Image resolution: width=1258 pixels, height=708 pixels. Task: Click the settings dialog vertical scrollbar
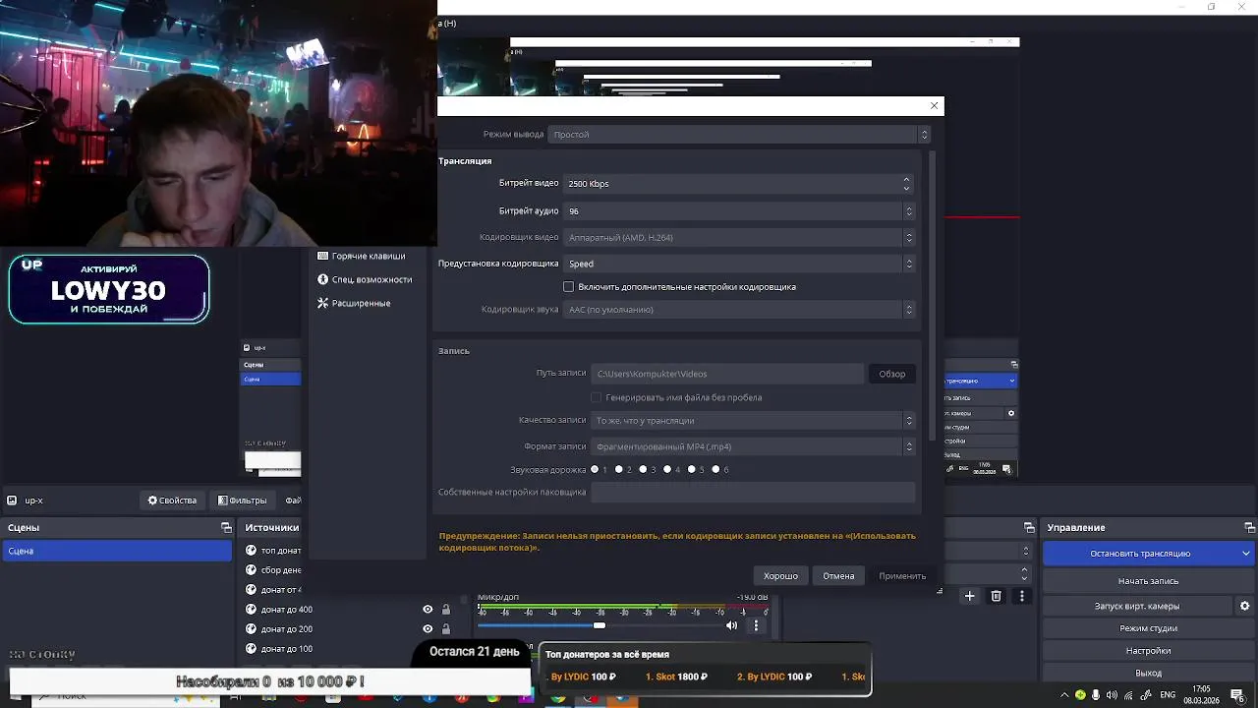(933, 295)
